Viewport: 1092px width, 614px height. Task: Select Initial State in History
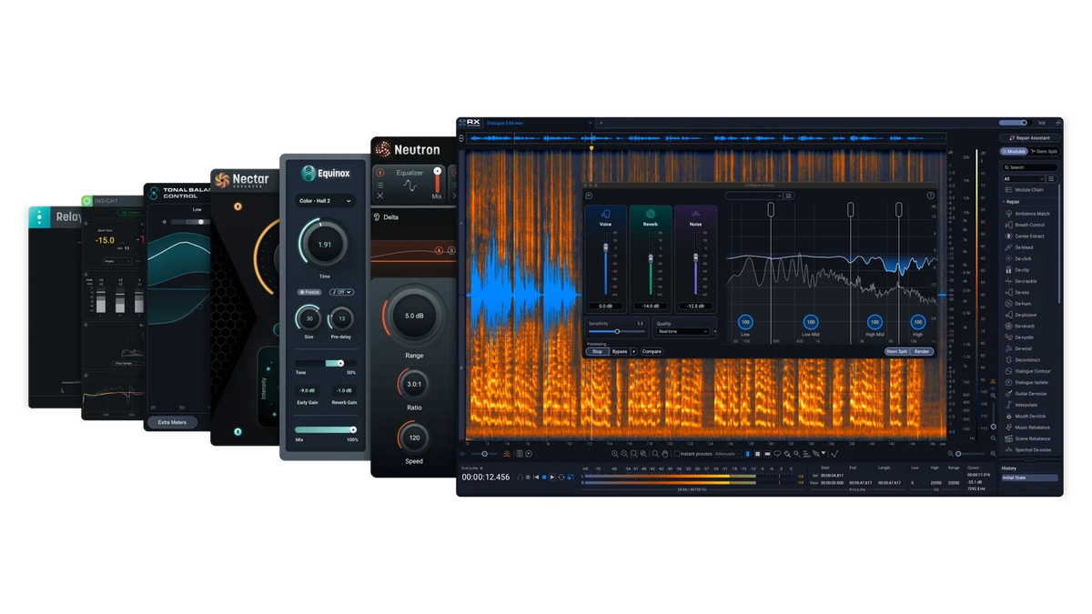(x=1029, y=478)
